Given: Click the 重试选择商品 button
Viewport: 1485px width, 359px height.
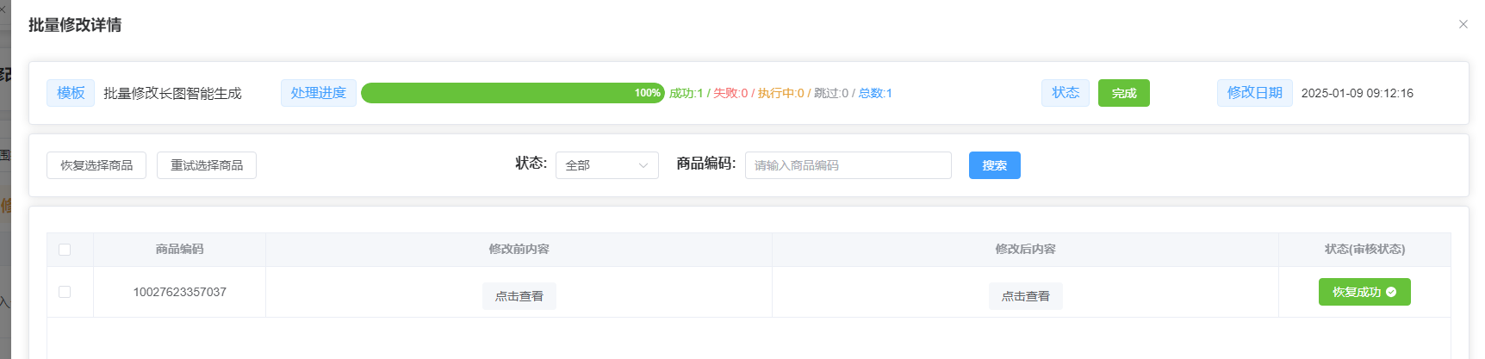Looking at the screenshot, I should point(207,165).
